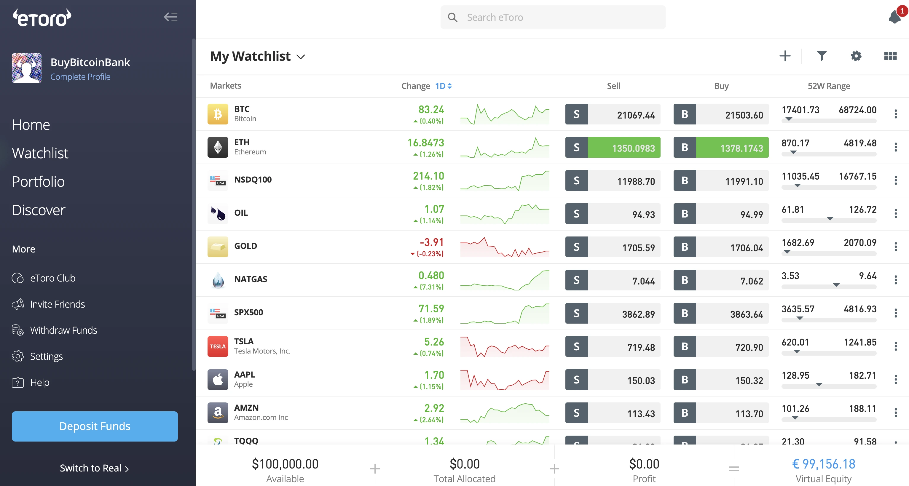Click the BuyBitcoinBank profile avatar
Screen dimensions: 909x486
click(26, 68)
